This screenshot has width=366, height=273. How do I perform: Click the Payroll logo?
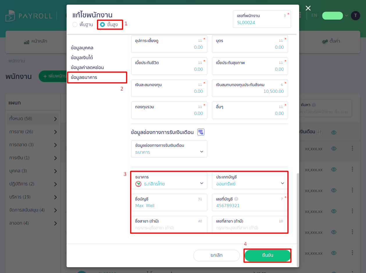click(x=28, y=16)
